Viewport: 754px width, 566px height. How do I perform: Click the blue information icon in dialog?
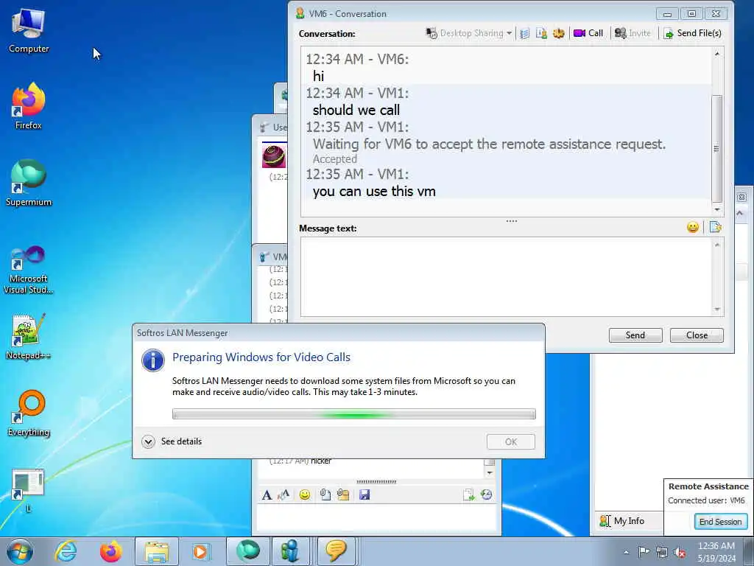tap(153, 360)
